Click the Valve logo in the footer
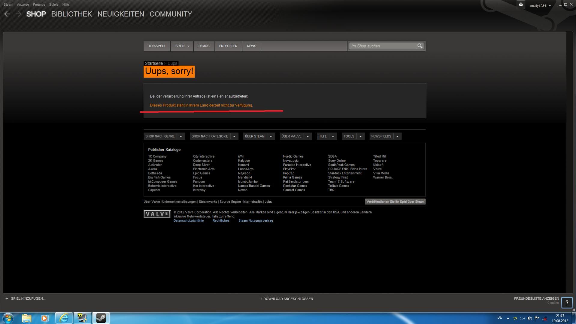 157,214
